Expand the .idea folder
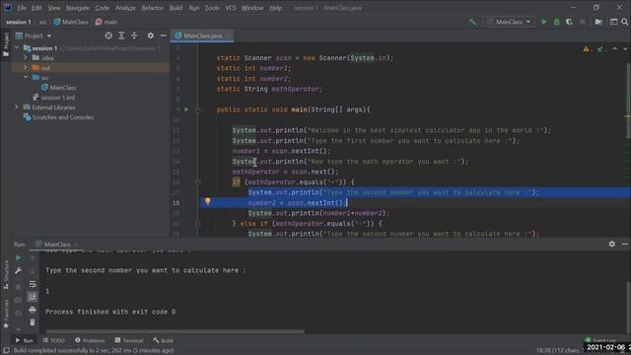Image resolution: width=631 pixels, height=355 pixels. 25,58
